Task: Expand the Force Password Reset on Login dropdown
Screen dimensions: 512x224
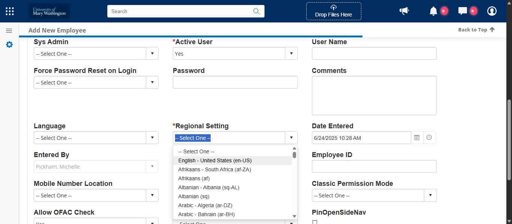Action: pos(152,83)
